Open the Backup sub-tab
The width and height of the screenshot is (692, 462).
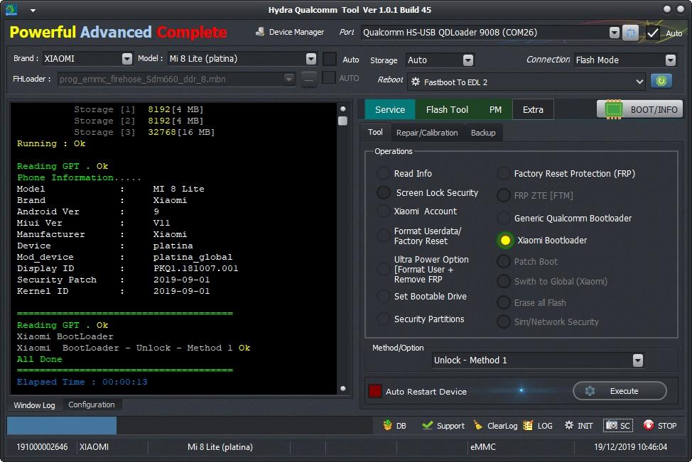(x=483, y=133)
